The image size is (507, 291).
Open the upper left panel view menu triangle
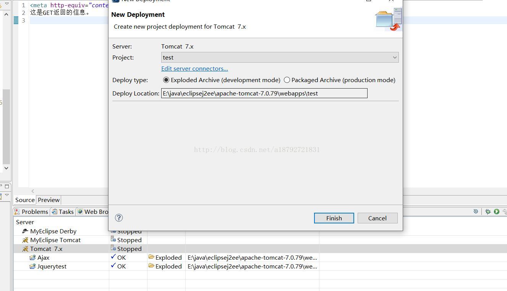(6, 4)
